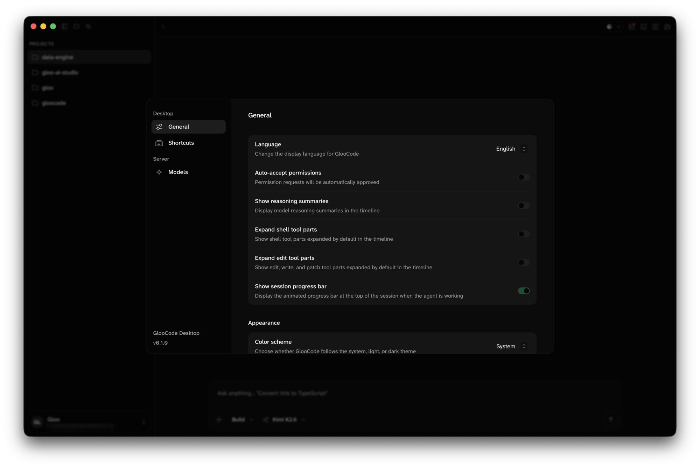
Task: Click the search magnifier icon in title bar
Action: click(88, 26)
